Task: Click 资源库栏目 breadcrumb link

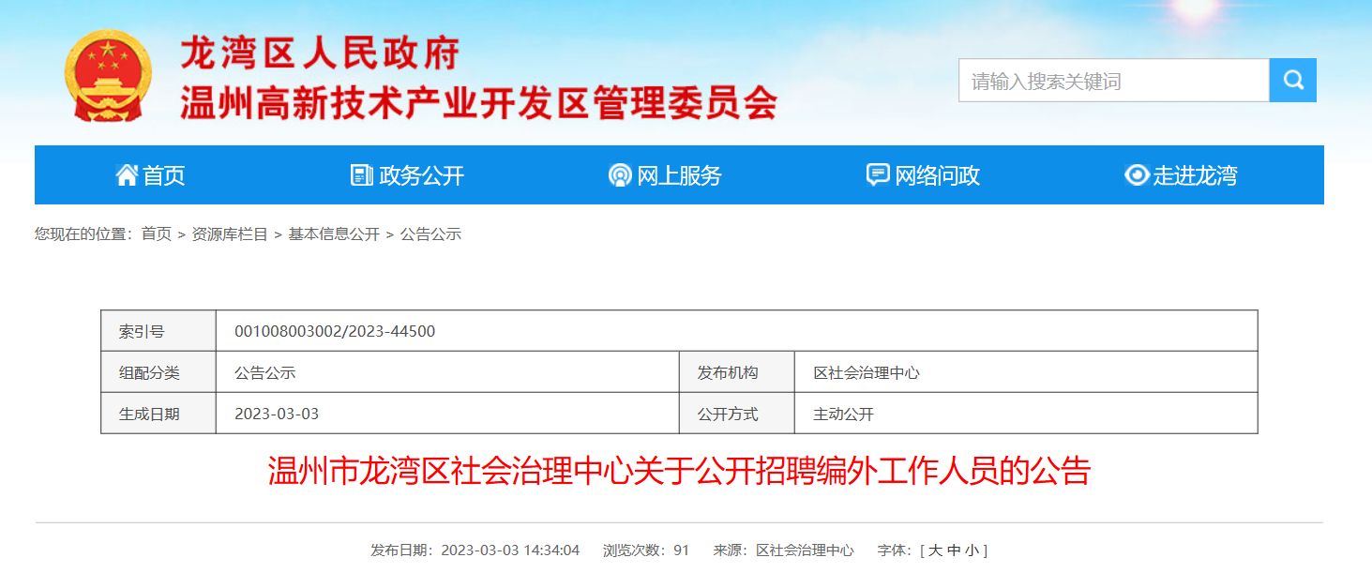Action: coord(230,234)
